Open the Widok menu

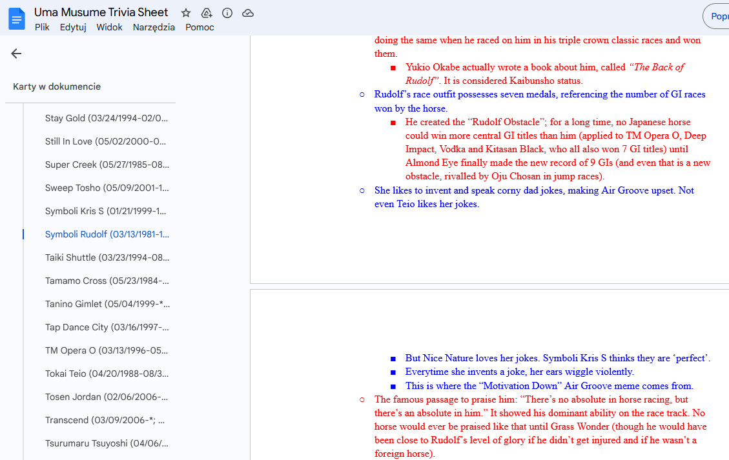point(109,27)
